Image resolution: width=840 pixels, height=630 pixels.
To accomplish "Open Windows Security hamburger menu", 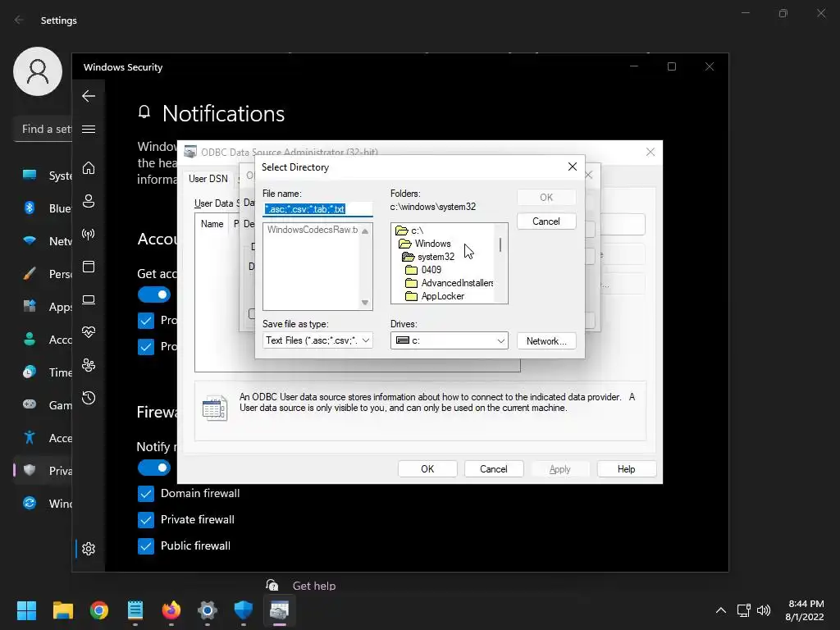I will [89, 129].
